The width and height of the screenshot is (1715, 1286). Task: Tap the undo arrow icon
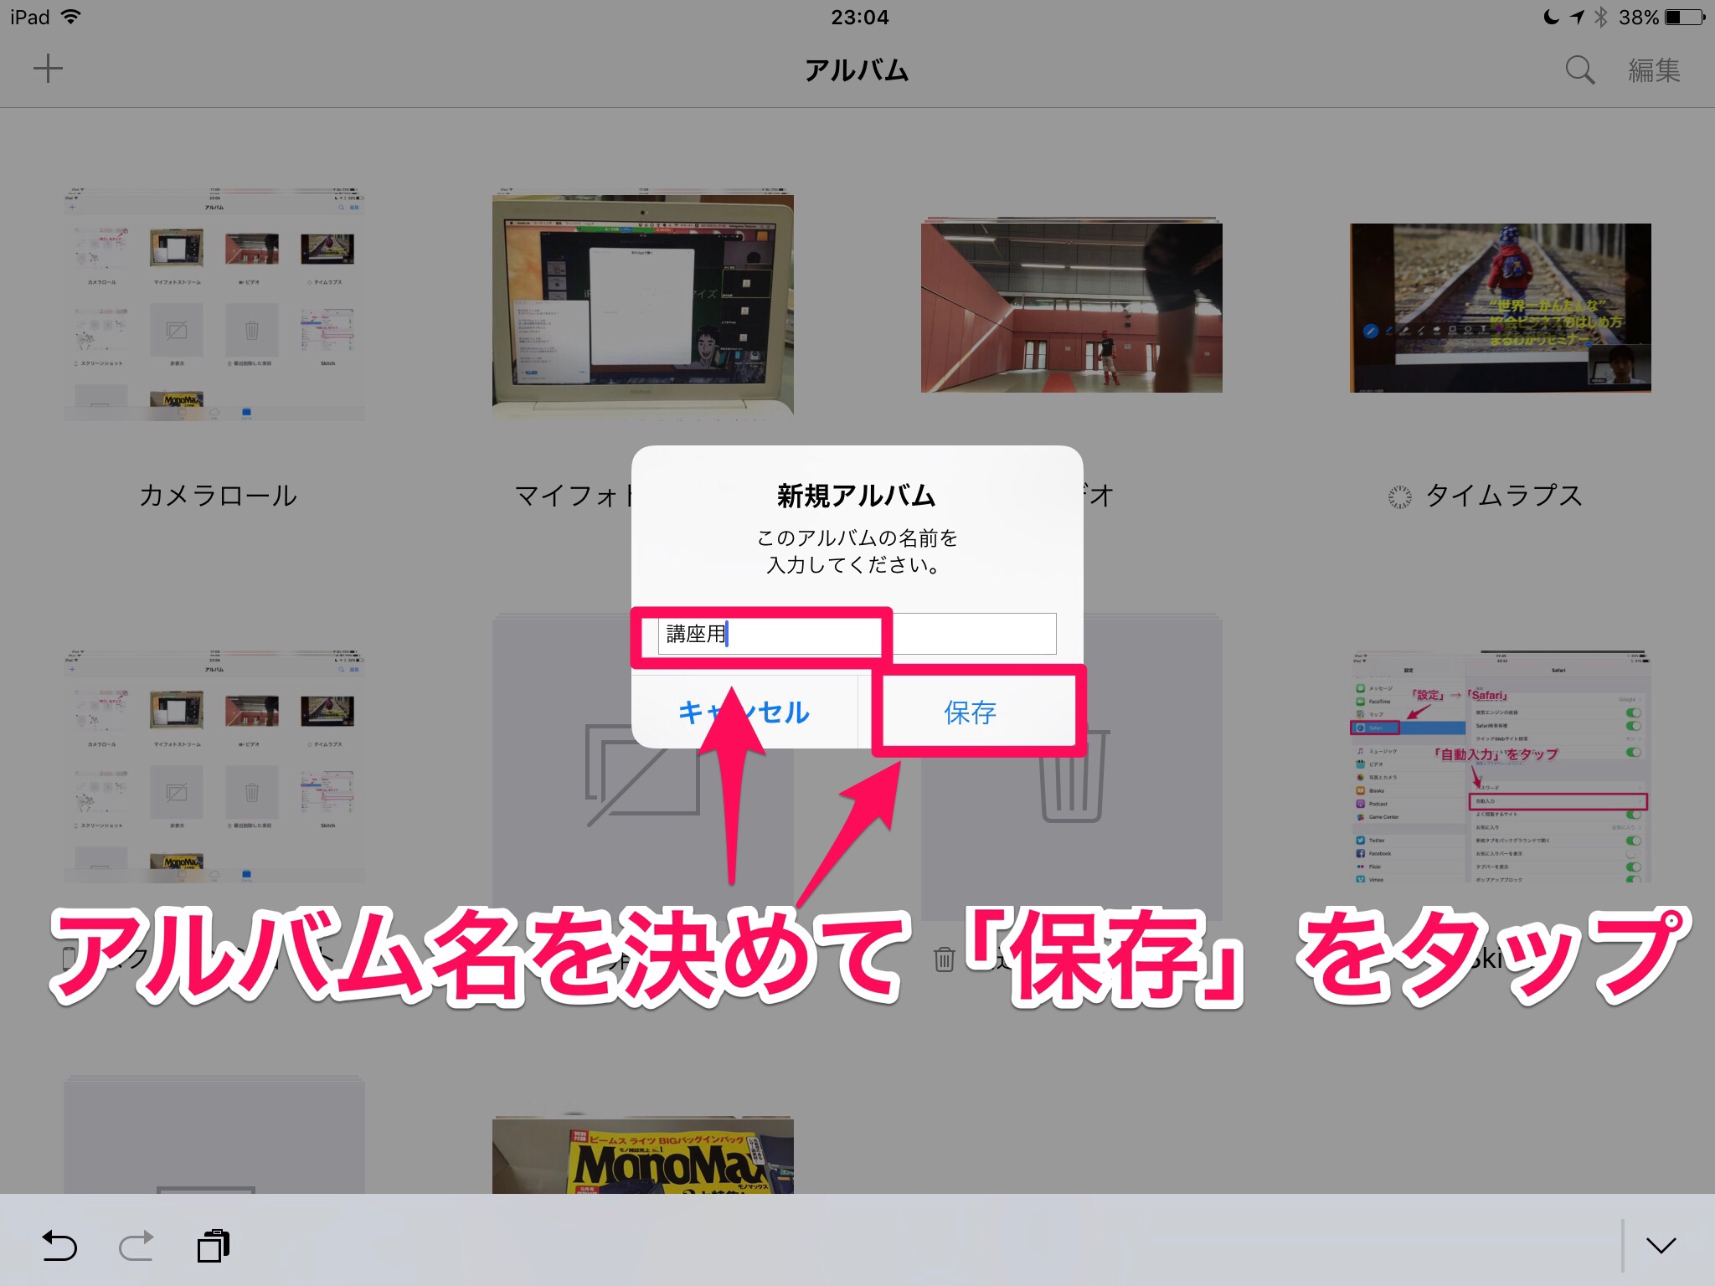(59, 1246)
